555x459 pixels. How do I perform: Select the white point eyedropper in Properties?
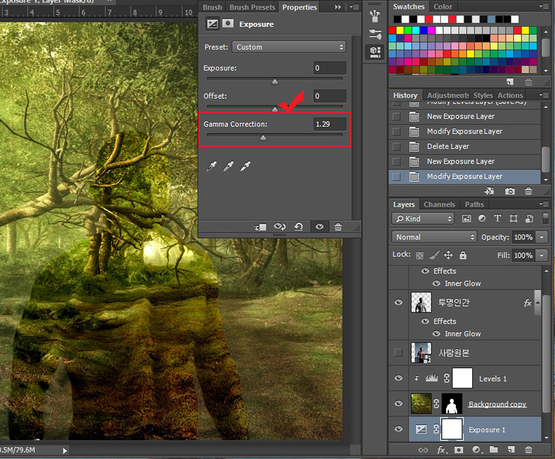tap(246, 166)
